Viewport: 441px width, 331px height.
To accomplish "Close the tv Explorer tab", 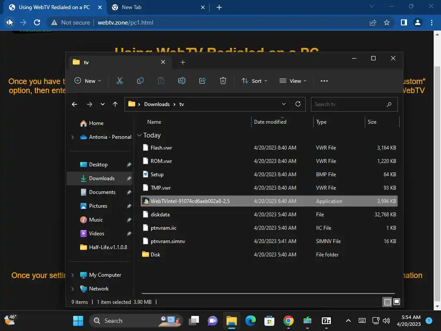I will coord(163,62).
